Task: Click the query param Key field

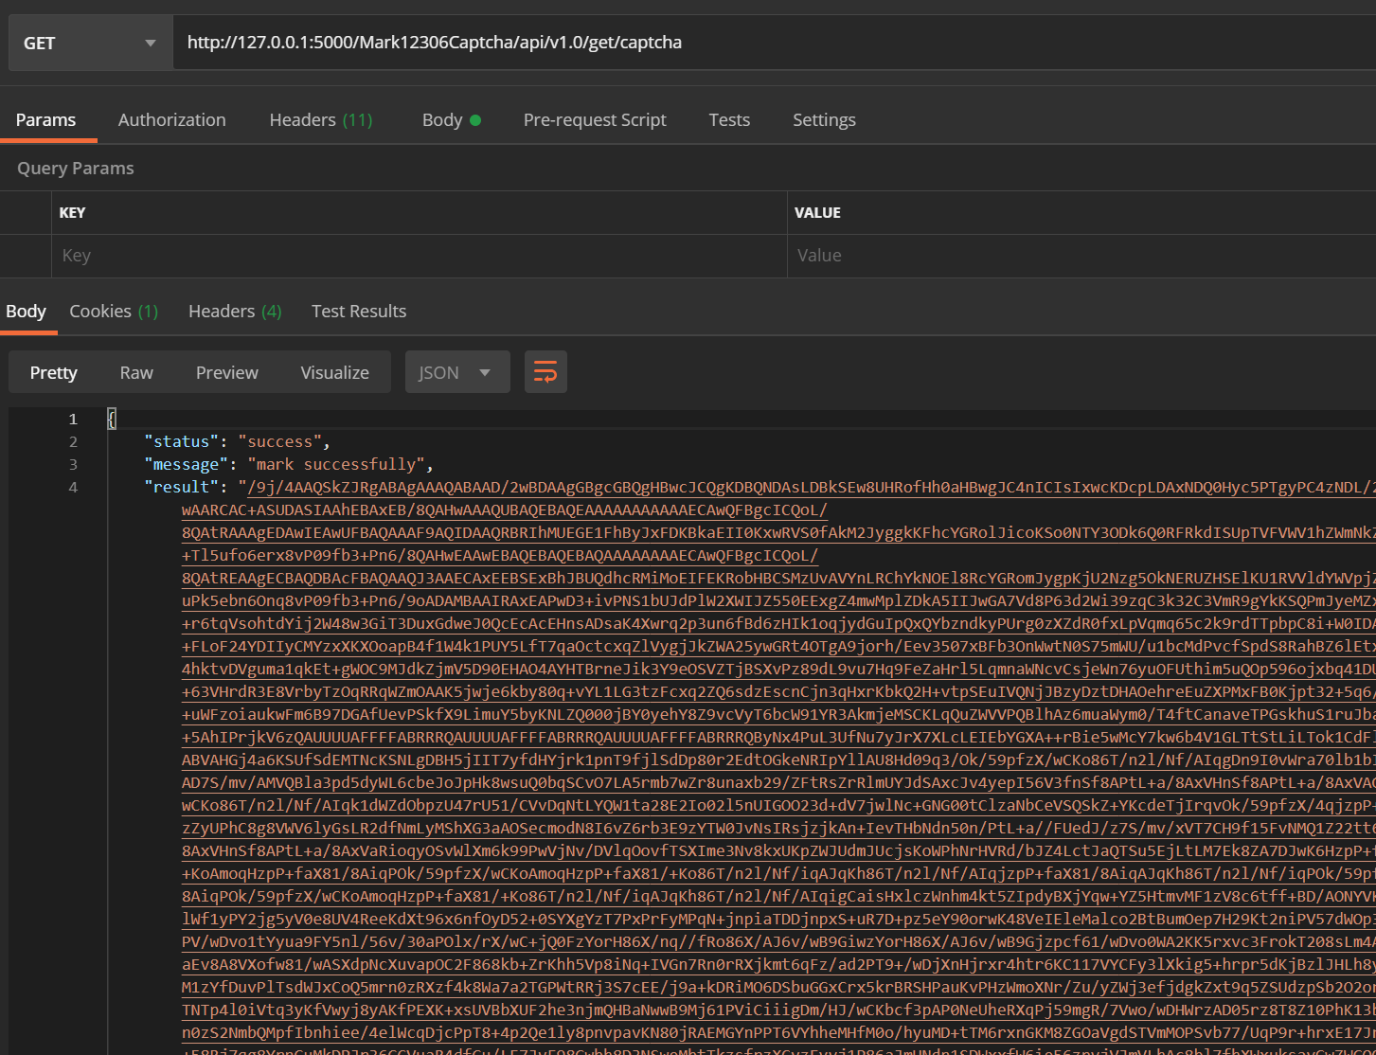Action: pos(417,256)
